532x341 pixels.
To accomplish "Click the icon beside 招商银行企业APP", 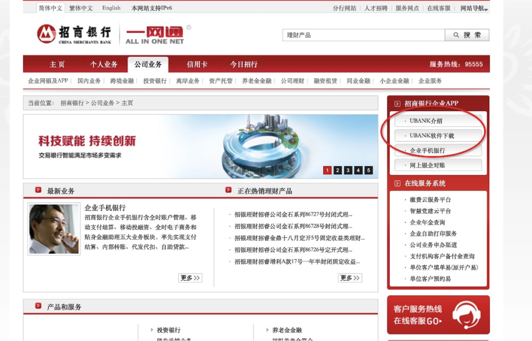I will [397, 104].
